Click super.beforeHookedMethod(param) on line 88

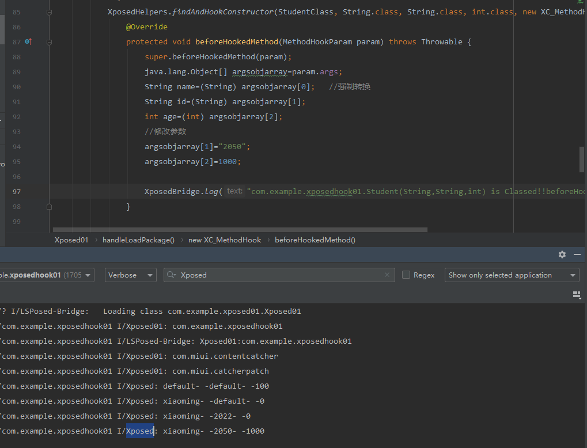(218, 57)
